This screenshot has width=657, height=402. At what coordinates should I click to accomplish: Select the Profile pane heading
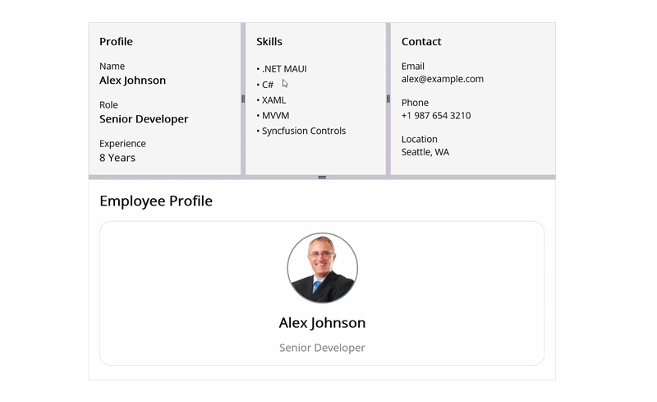116,42
